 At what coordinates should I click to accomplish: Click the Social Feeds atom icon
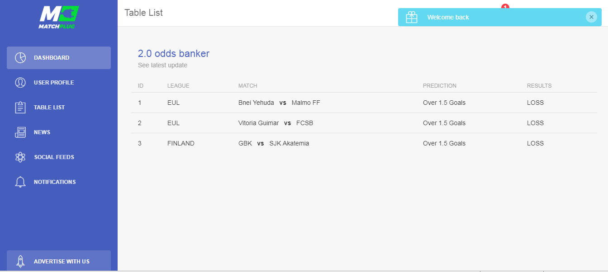click(x=20, y=157)
